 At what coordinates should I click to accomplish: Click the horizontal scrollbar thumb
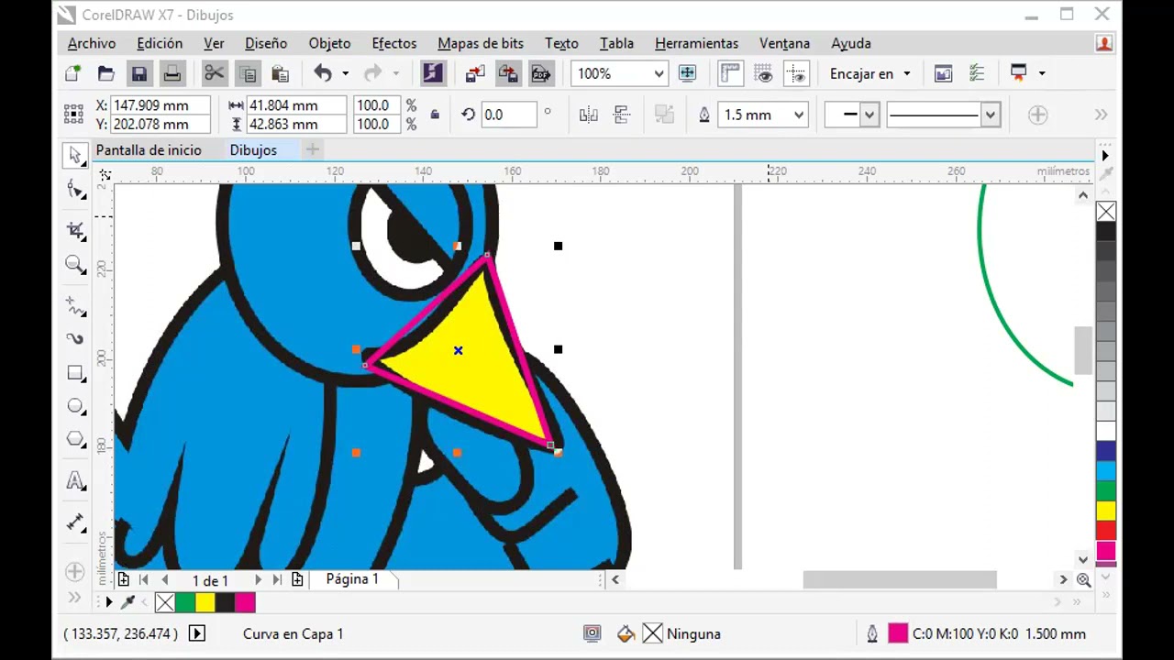(x=900, y=579)
